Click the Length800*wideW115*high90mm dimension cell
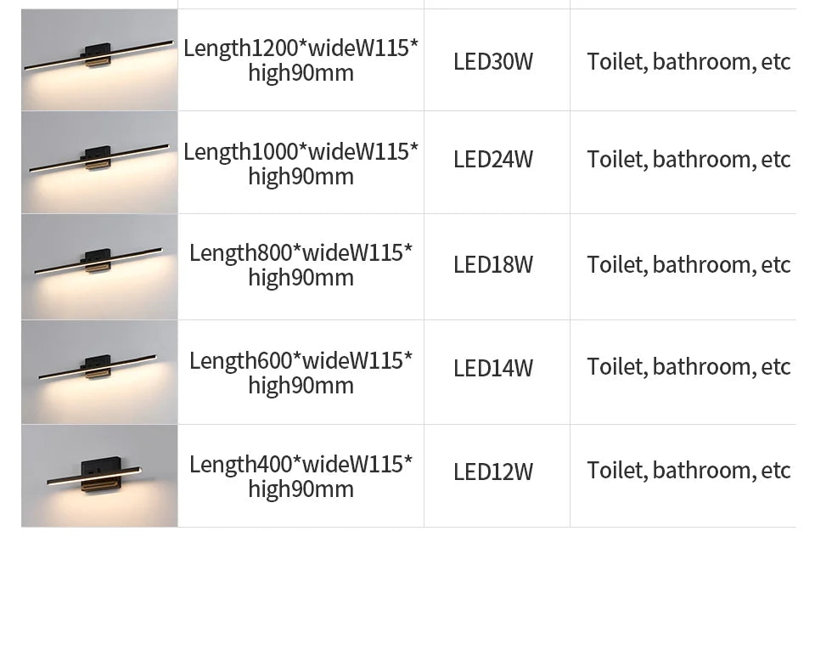815x661 pixels. (x=301, y=265)
